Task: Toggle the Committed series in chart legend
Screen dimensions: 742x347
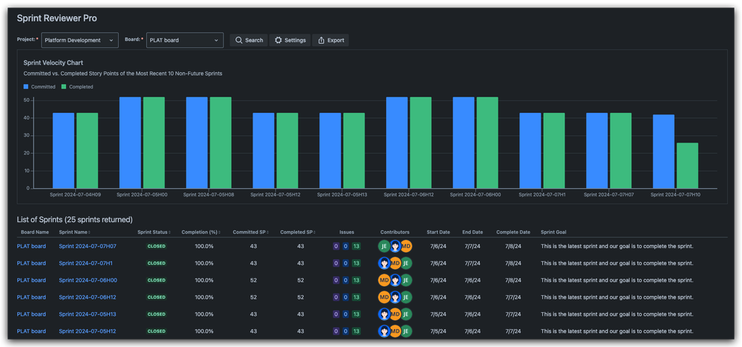Action: [x=40, y=87]
